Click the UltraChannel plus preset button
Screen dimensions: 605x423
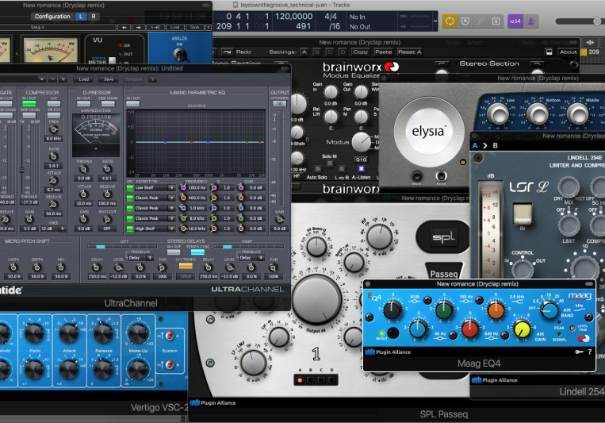63,79
